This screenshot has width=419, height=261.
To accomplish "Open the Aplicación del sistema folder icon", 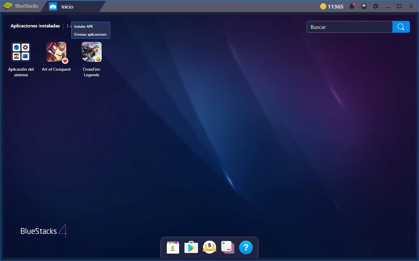I will pos(21,52).
